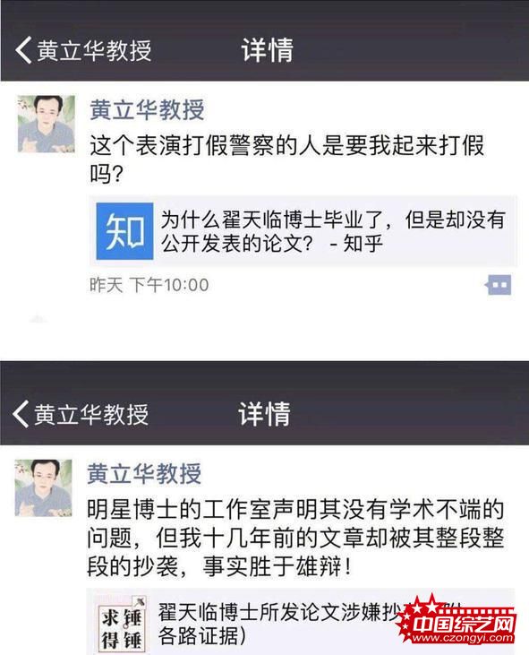Tap the 详情 title above the Zhihu post

pos(267,50)
